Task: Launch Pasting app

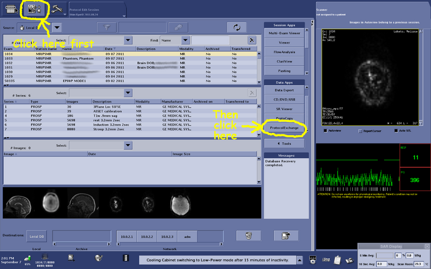Action: (284, 71)
